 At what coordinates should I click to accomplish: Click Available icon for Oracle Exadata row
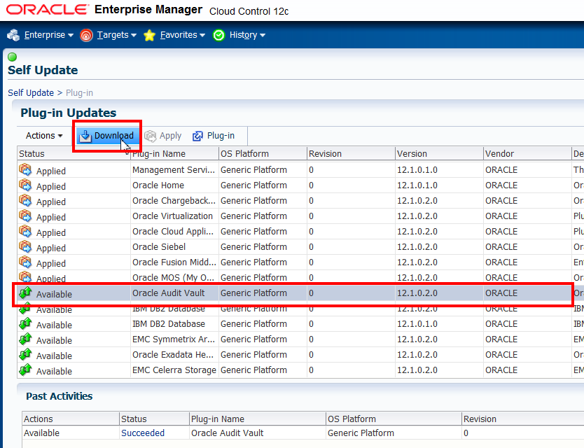25,354
